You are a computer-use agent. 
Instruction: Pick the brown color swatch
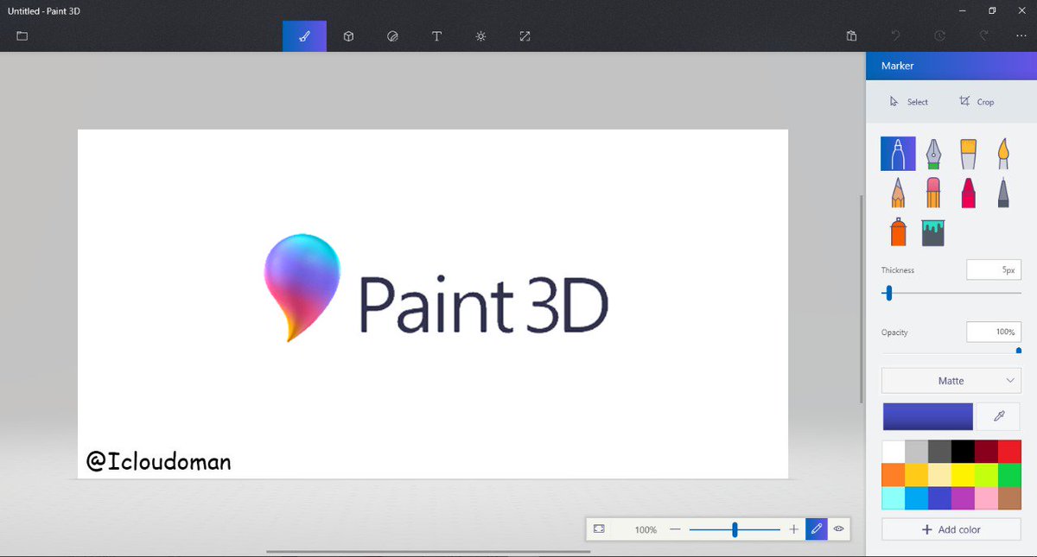[x=1010, y=498]
